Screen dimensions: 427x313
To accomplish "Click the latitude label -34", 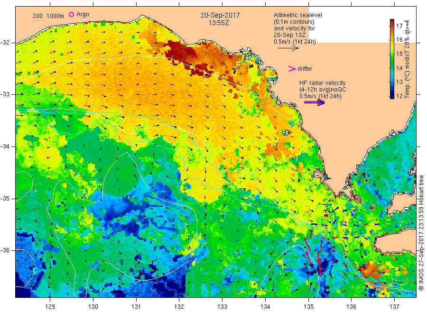I will (x=5, y=147).
